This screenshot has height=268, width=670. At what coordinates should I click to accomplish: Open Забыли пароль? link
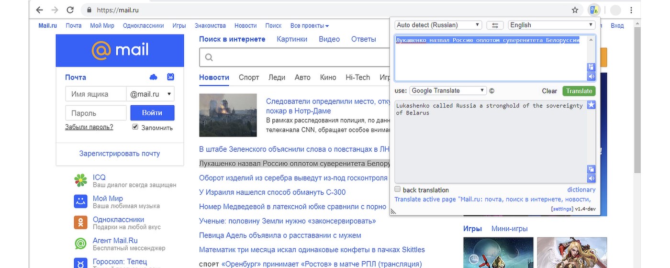click(89, 127)
